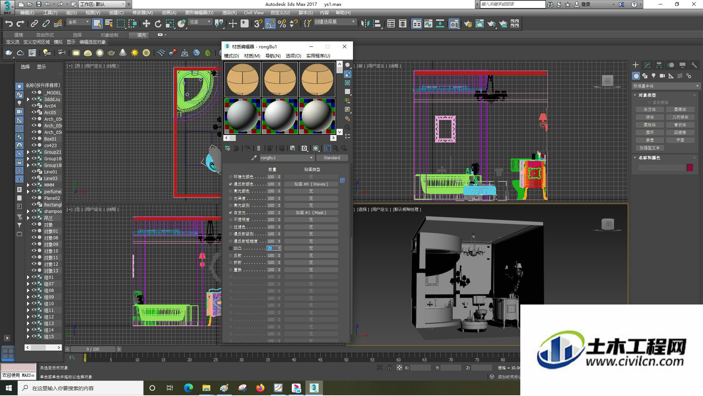
Task: Open the rongBu1 material name dropdown
Action: (x=287, y=158)
